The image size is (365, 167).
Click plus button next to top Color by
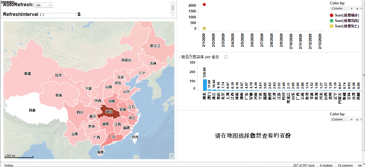[x=358, y=9]
